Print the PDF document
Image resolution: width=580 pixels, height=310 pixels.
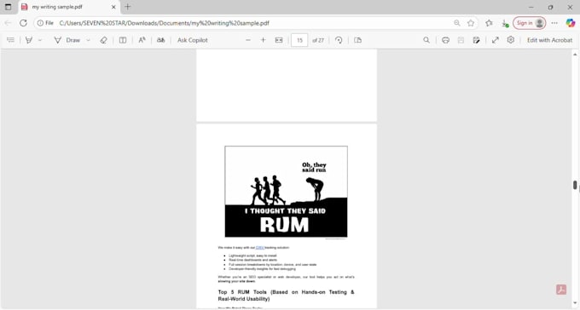pos(446,40)
